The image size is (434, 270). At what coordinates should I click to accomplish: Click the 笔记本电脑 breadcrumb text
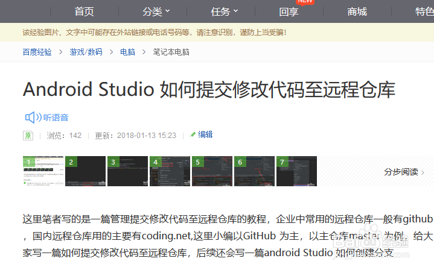coord(171,52)
